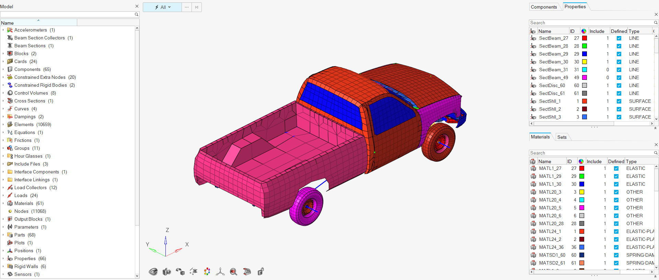The image size is (659, 280).
Task: Click the magenta color swatch for MATL20_5
Action: 582,208
